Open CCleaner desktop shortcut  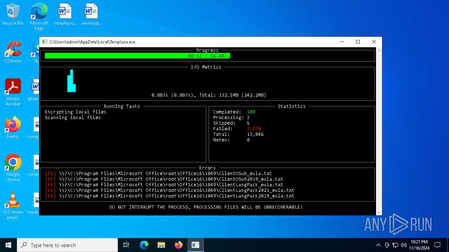click(x=13, y=52)
